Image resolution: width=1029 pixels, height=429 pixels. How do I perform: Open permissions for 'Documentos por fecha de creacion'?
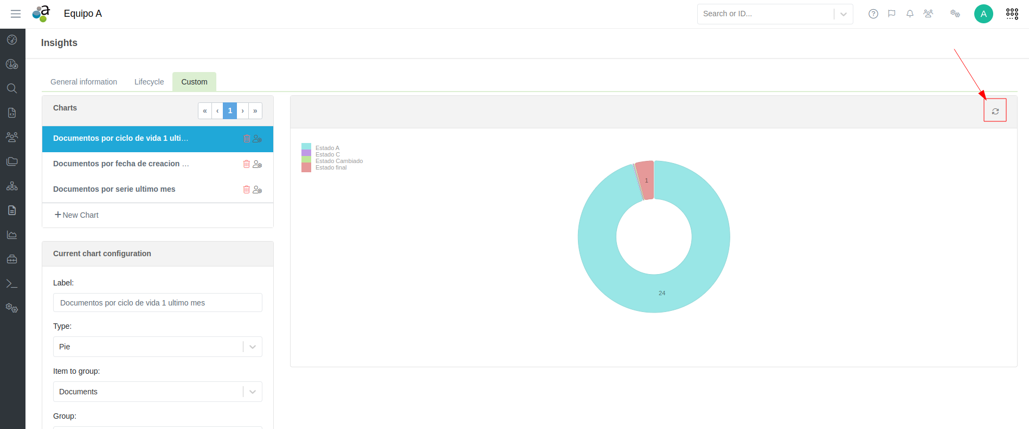(x=258, y=164)
